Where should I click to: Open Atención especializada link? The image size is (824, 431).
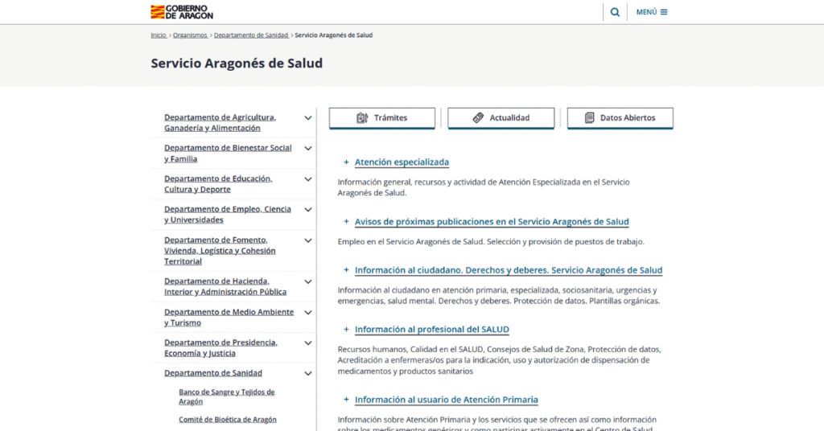(x=402, y=162)
